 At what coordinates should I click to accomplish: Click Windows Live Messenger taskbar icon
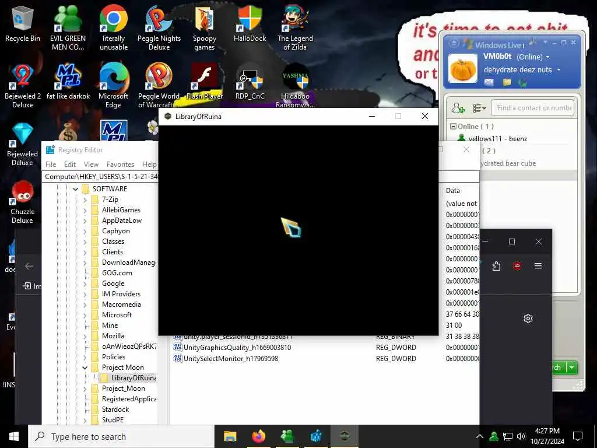click(287, 436)
